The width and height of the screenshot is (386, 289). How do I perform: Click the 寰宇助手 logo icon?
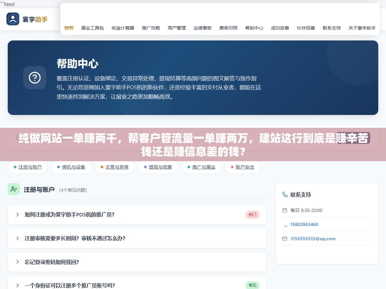[x=13, y=19]
